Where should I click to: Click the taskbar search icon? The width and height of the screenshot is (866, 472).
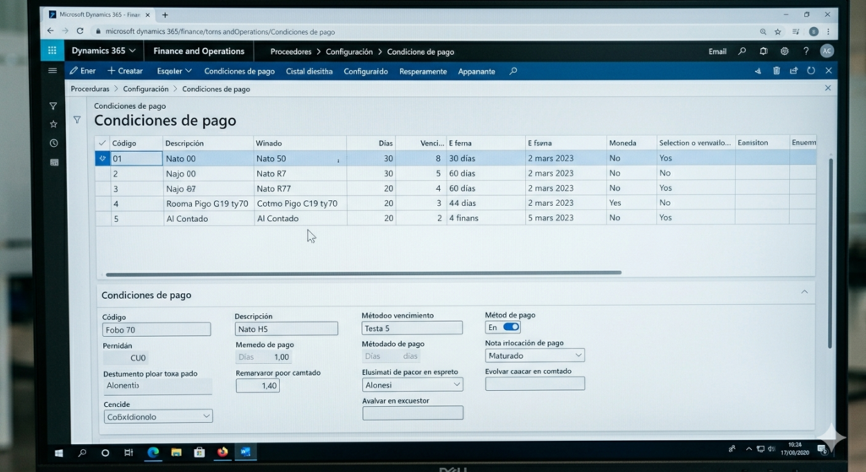pos(82,453)
